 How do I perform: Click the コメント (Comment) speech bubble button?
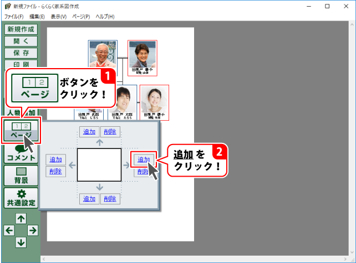(x=21, y=153)
